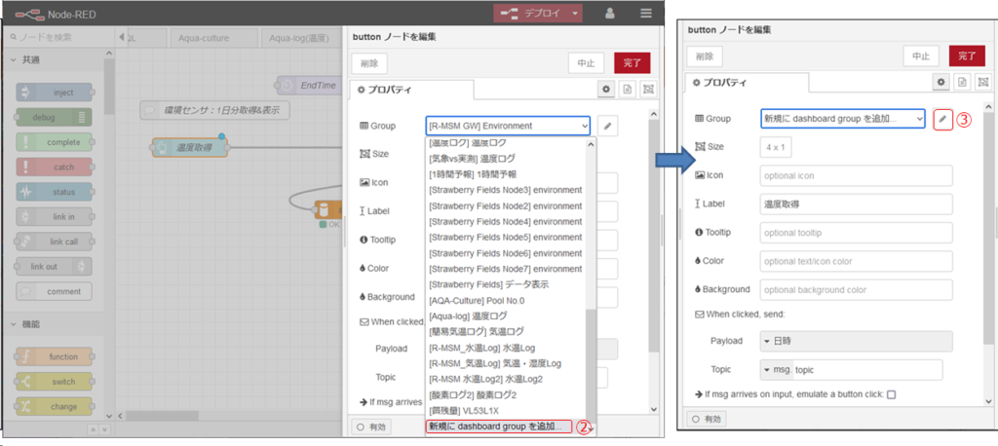Click the 4 x 1 Size button
This screenshot has width=998, height=446.
click(x=777, y=147)
